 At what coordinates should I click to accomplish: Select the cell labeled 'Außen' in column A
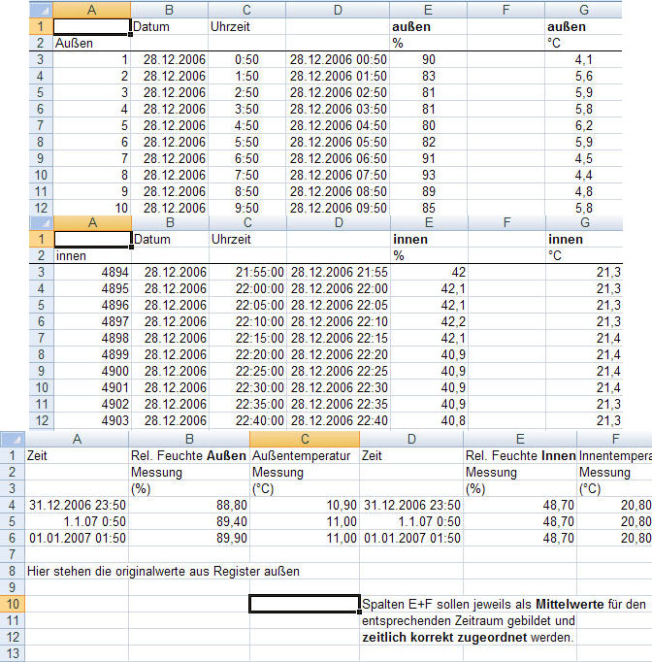coord(91,44)
